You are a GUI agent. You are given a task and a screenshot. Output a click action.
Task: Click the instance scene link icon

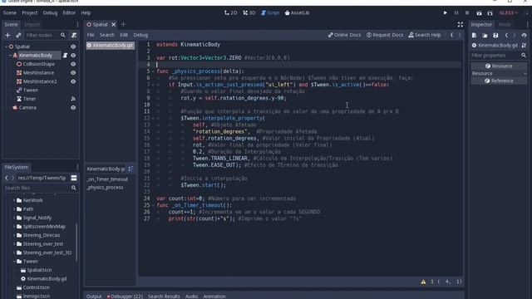pyautogui.click(x=18, y=35)
